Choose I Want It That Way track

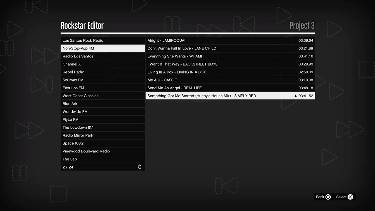coord(230,64)
